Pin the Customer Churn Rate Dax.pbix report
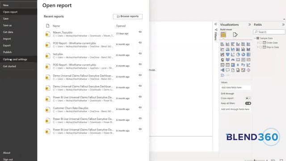The image size is (286, 161). 140,107
